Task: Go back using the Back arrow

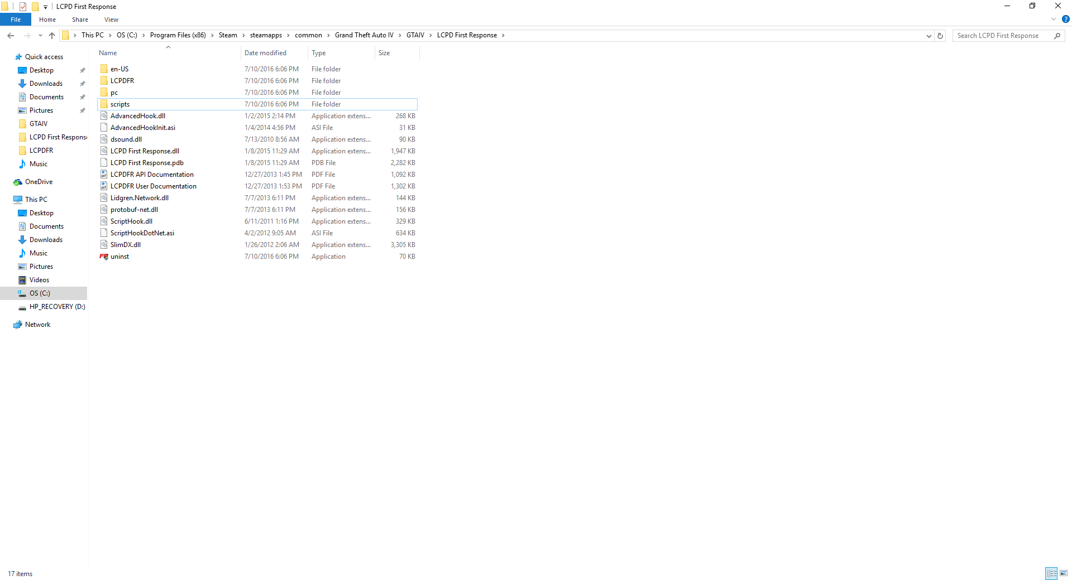Action: pos(11,36)
